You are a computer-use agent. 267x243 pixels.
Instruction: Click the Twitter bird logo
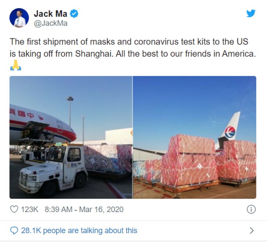[251, 13]
